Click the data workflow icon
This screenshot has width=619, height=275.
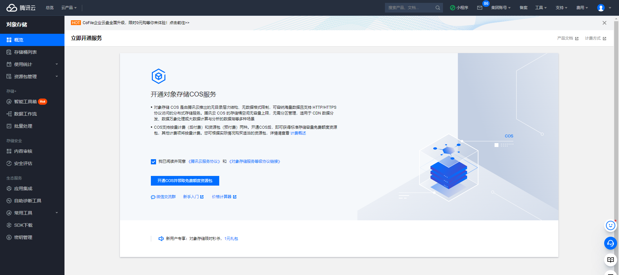(9, 114)
